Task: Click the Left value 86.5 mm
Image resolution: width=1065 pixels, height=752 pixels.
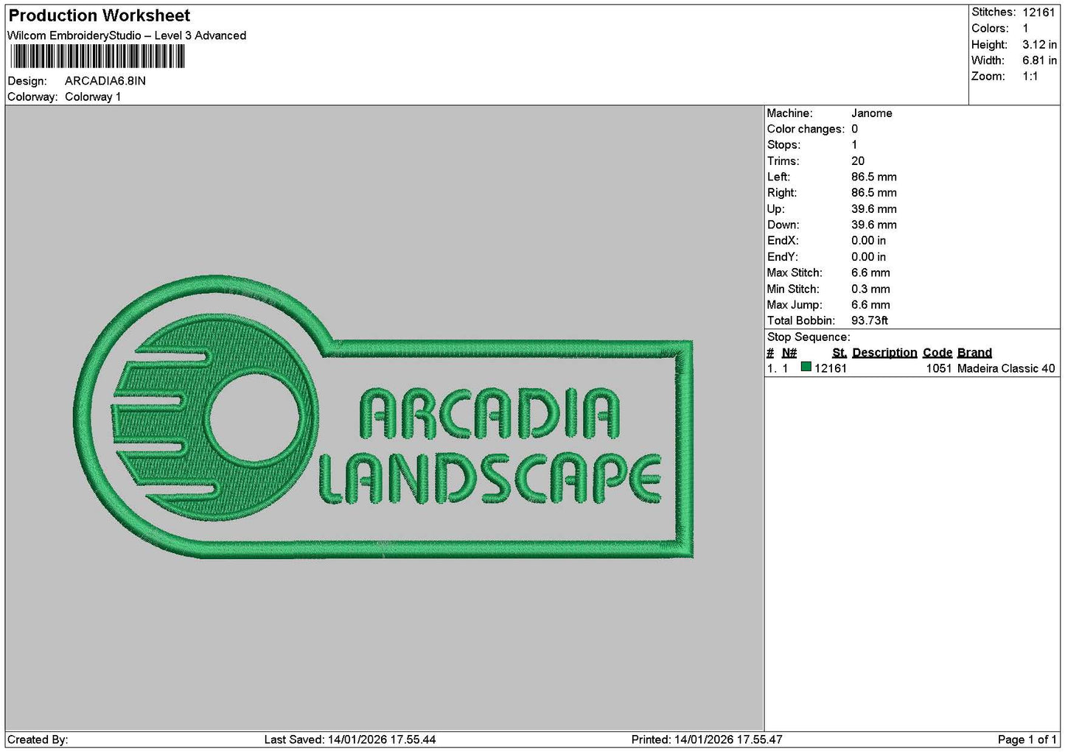Action: click(874, 178)
